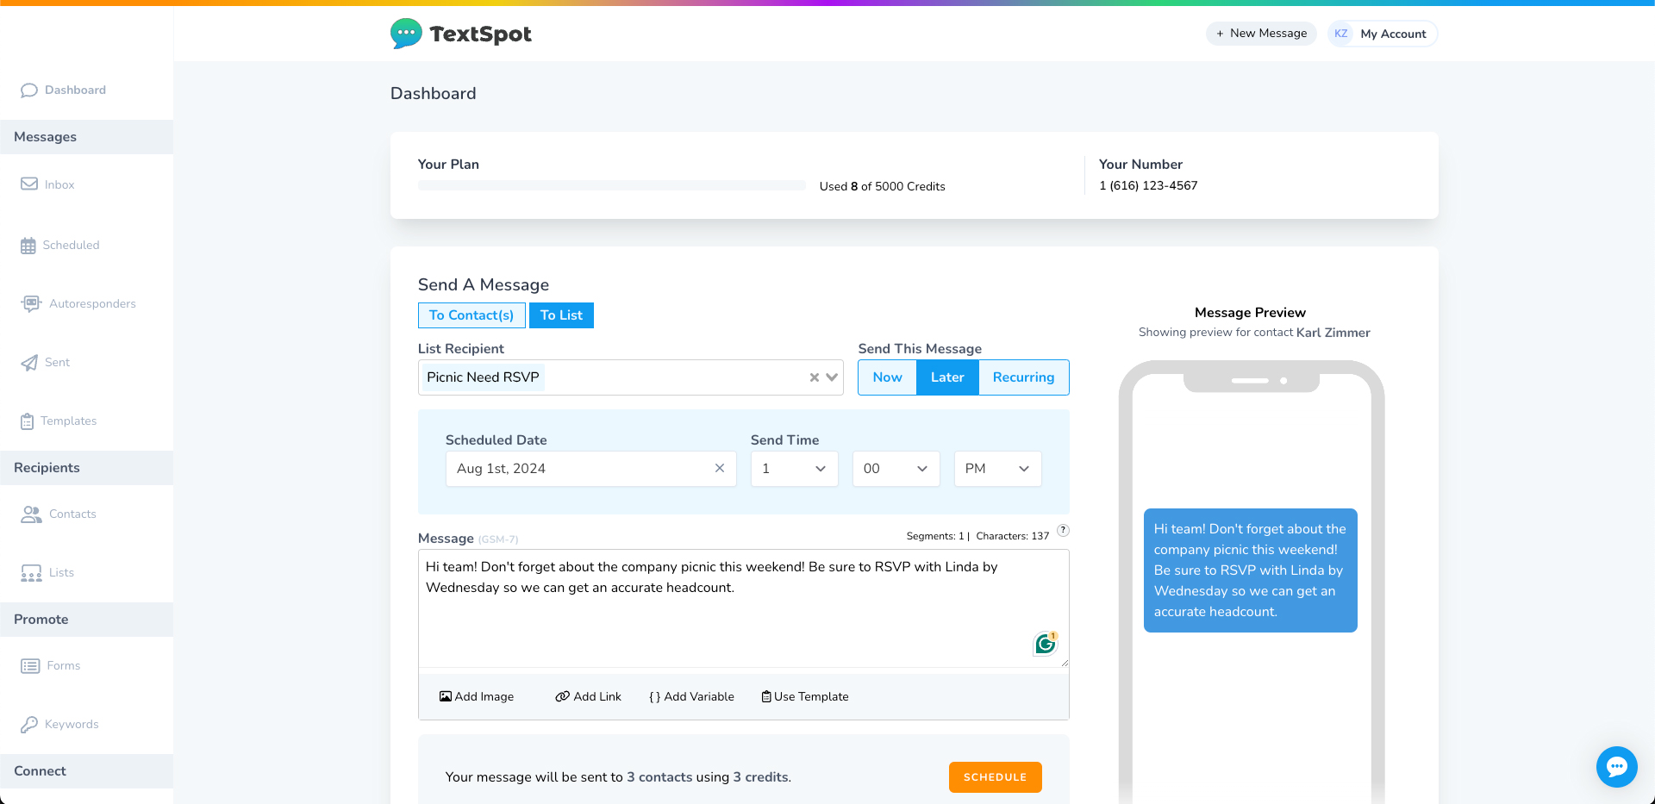Screen dimensions: 1655x804
Task: Open the Forms page
Action: pos(31,665)
